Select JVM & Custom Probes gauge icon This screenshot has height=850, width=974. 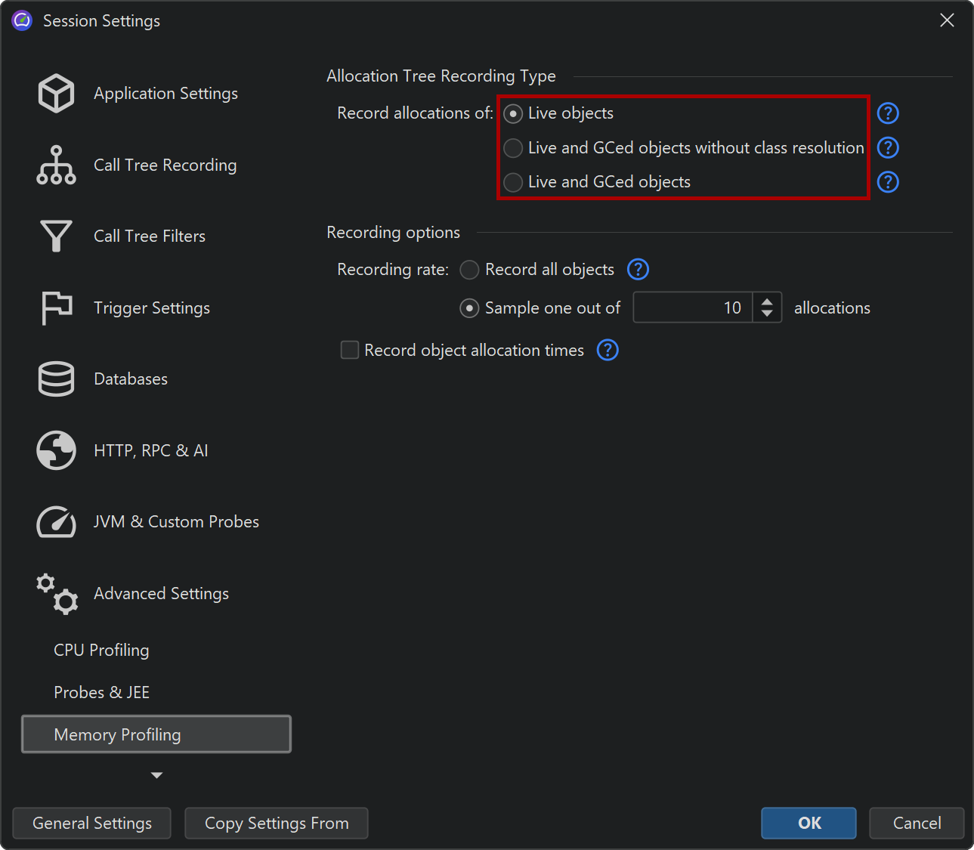click(56, 522)
